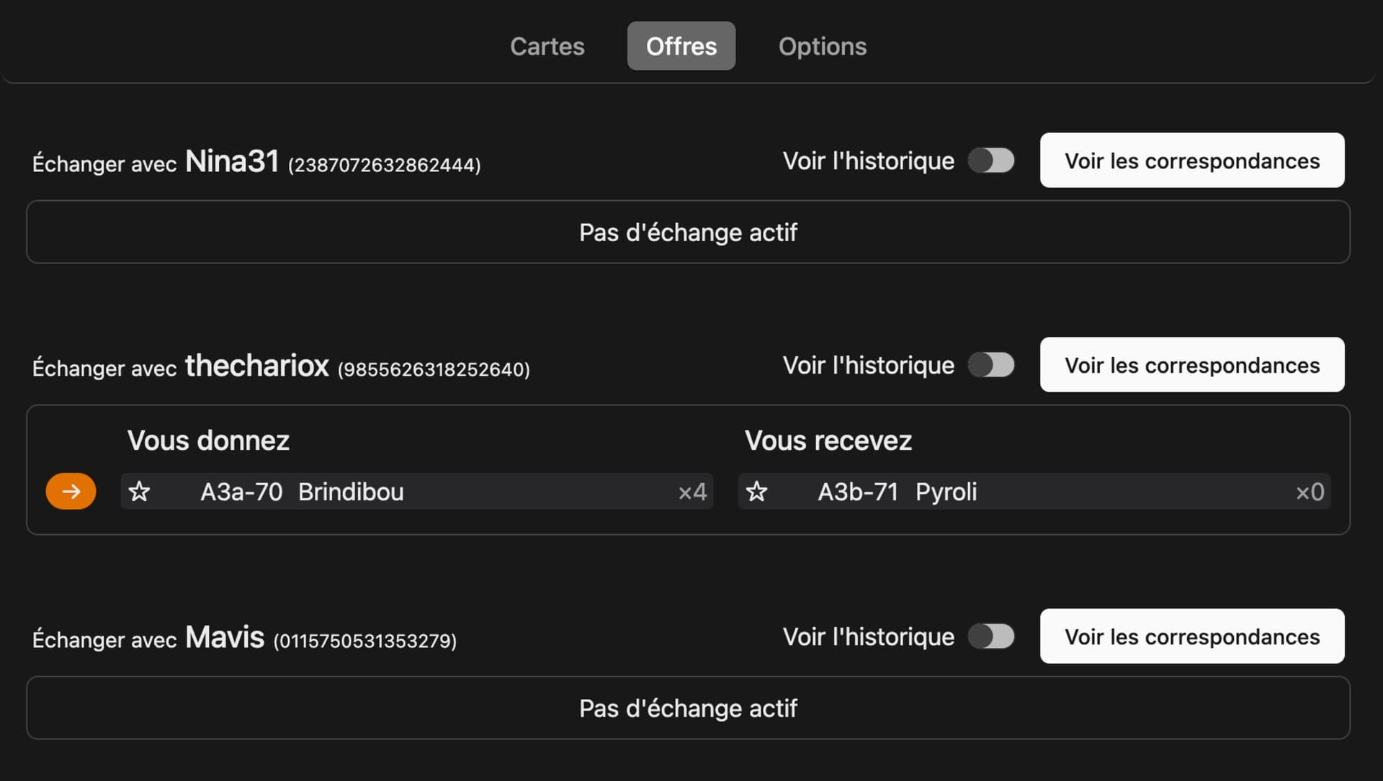Screen dimensions: 1383x781
Task: Click Nina31's empty trade panel
Action: click(688, 233)
